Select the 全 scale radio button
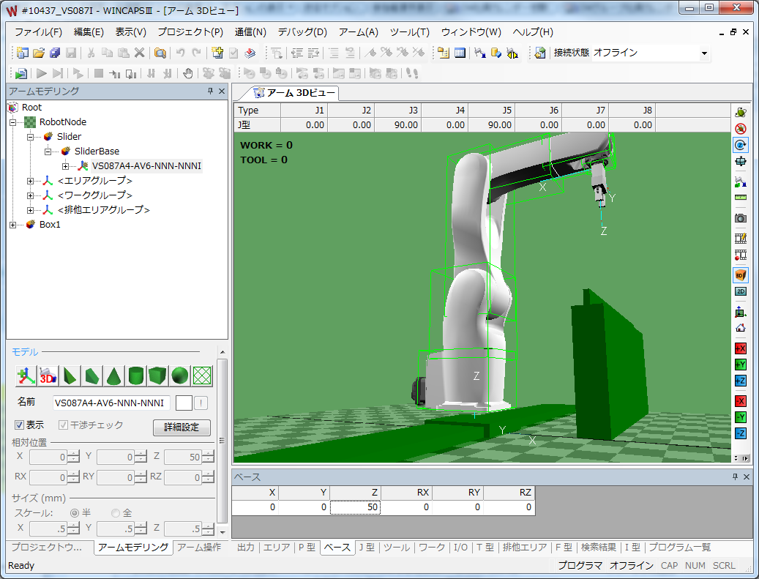The width and height of the screenshot is (759, 579). [x=116, y=513]
